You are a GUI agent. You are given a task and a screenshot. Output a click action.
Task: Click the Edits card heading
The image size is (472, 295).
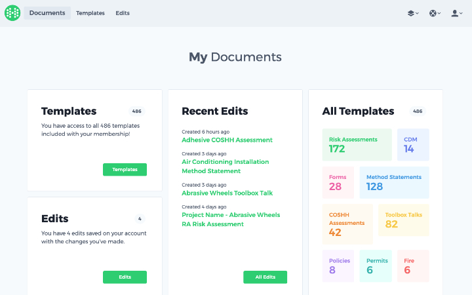[x=55, y=218]
